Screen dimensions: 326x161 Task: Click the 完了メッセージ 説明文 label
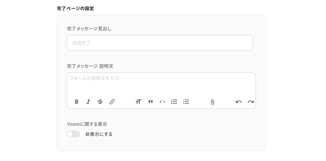[90, 66]
